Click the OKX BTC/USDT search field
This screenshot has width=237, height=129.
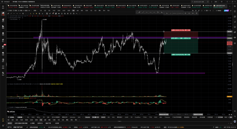(x=200, y=2)
